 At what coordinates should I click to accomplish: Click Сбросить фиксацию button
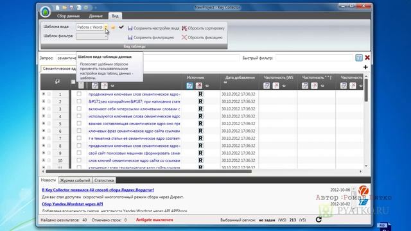(x=202, y=37)
